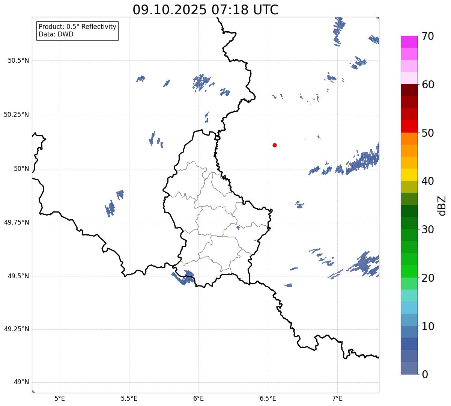Click the 7°E longitude label
This screenshot has height=406, width=451.
pos(337,398)
